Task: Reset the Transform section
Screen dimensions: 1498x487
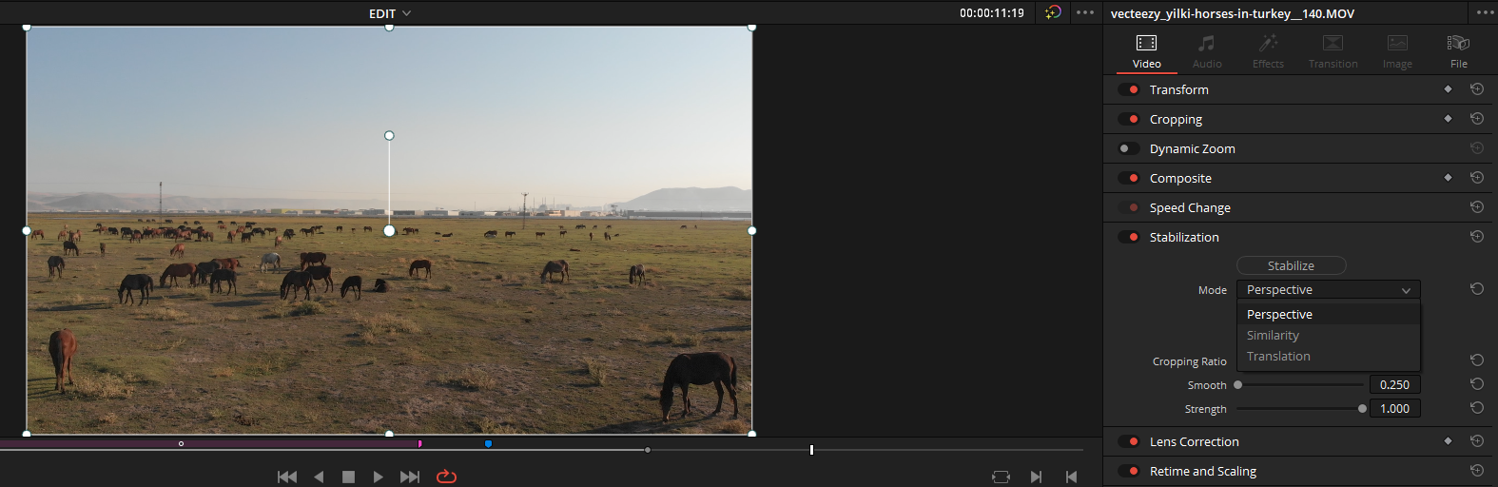Action: (x=1477, y=89)
